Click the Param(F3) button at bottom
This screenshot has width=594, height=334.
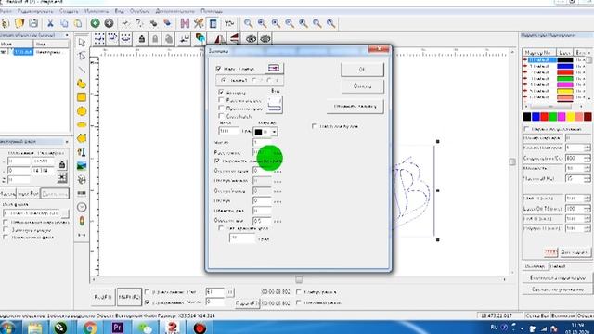click(x=247, y=303)
